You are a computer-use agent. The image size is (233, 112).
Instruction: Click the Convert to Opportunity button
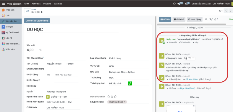[37, 21]
